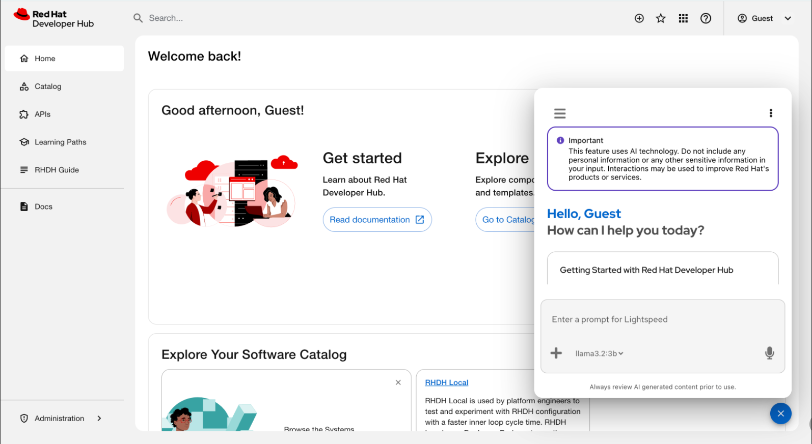Click the Learning Paths graduation cap icon
This screenshot has width=812, height=444.
24,142
